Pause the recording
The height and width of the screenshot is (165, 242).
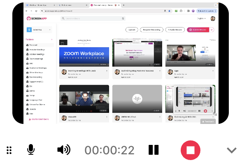pyautogui.click(x=154, y=150)
